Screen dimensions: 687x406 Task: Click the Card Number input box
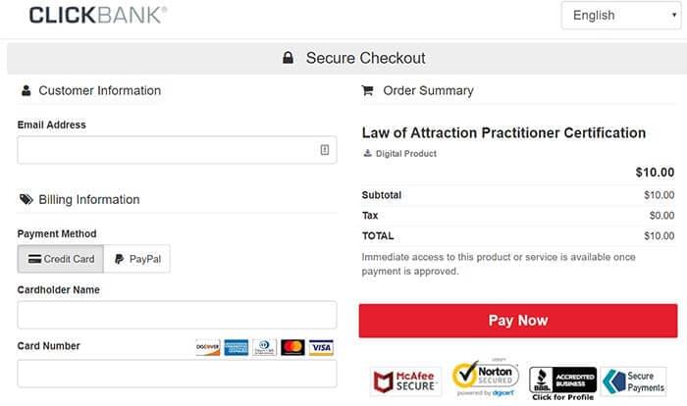point(177,374)
